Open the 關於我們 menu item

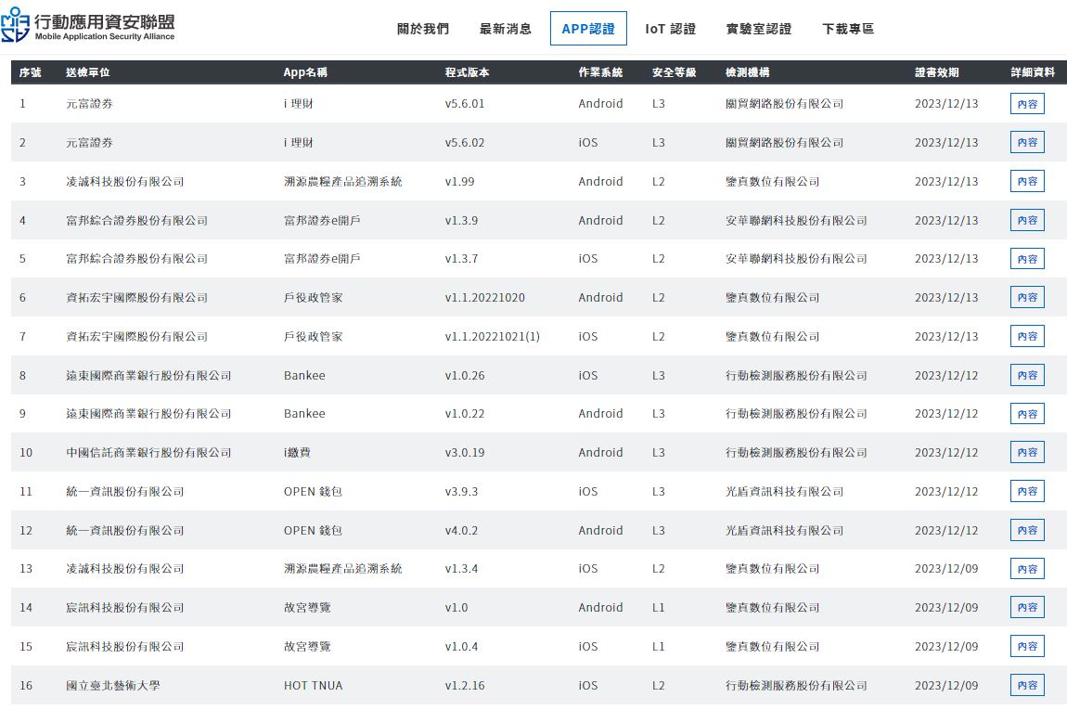pyautogui.click(x=422, y=29)
